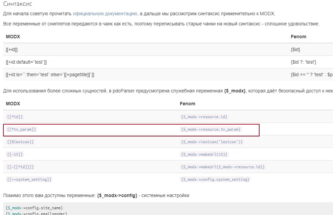The height and width of the screenshot is (215, 333).
Task: Click the Fenom header above {$_modx->resource.id}
Action: click(187, 104)
